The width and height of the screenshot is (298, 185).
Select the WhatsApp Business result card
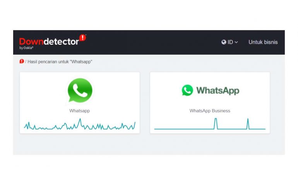(210, 103)
